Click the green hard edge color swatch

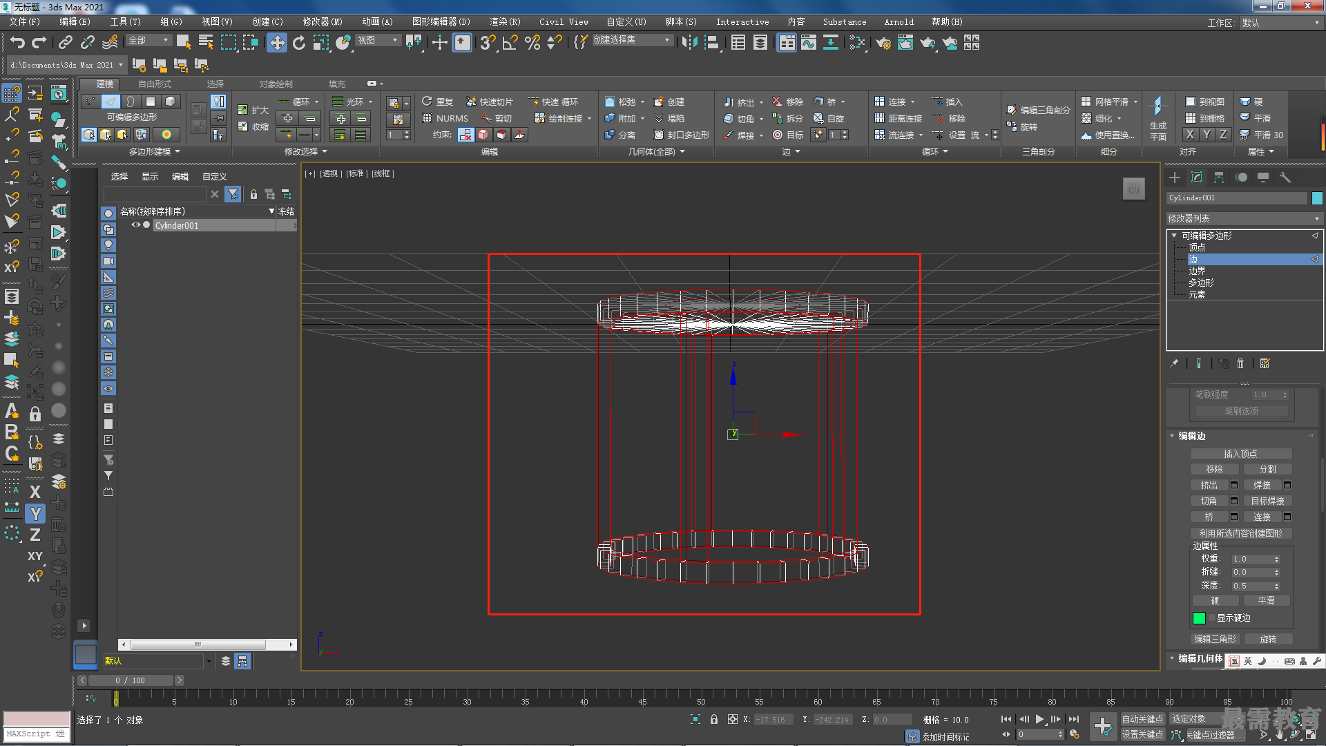click(1199, 618)
